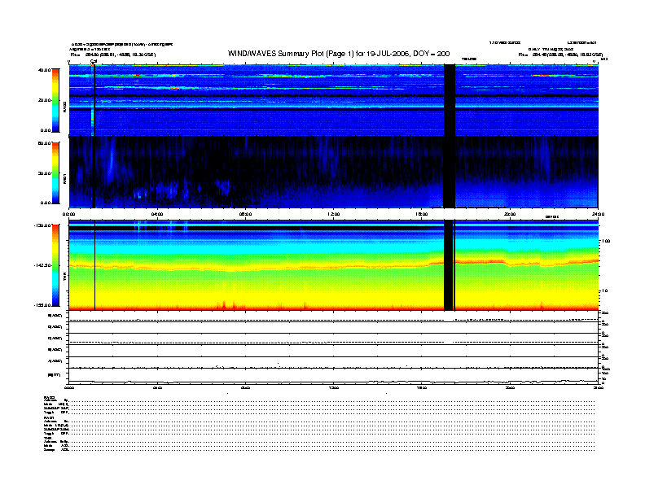Click the 100 frequency label beside the TNR panel
645x498 pixels.
coord(606,241)
